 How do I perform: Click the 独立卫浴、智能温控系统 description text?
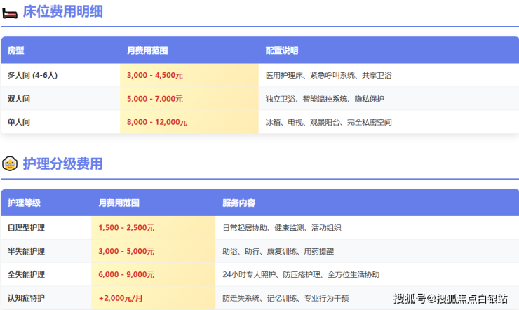click(x=306, y=99)
